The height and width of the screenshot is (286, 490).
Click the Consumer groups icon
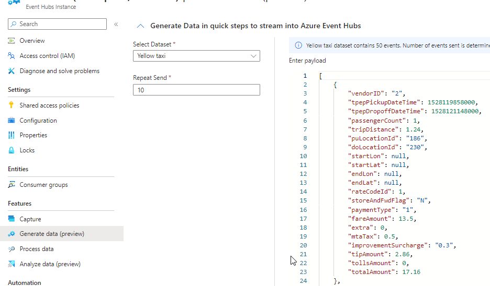12,185
